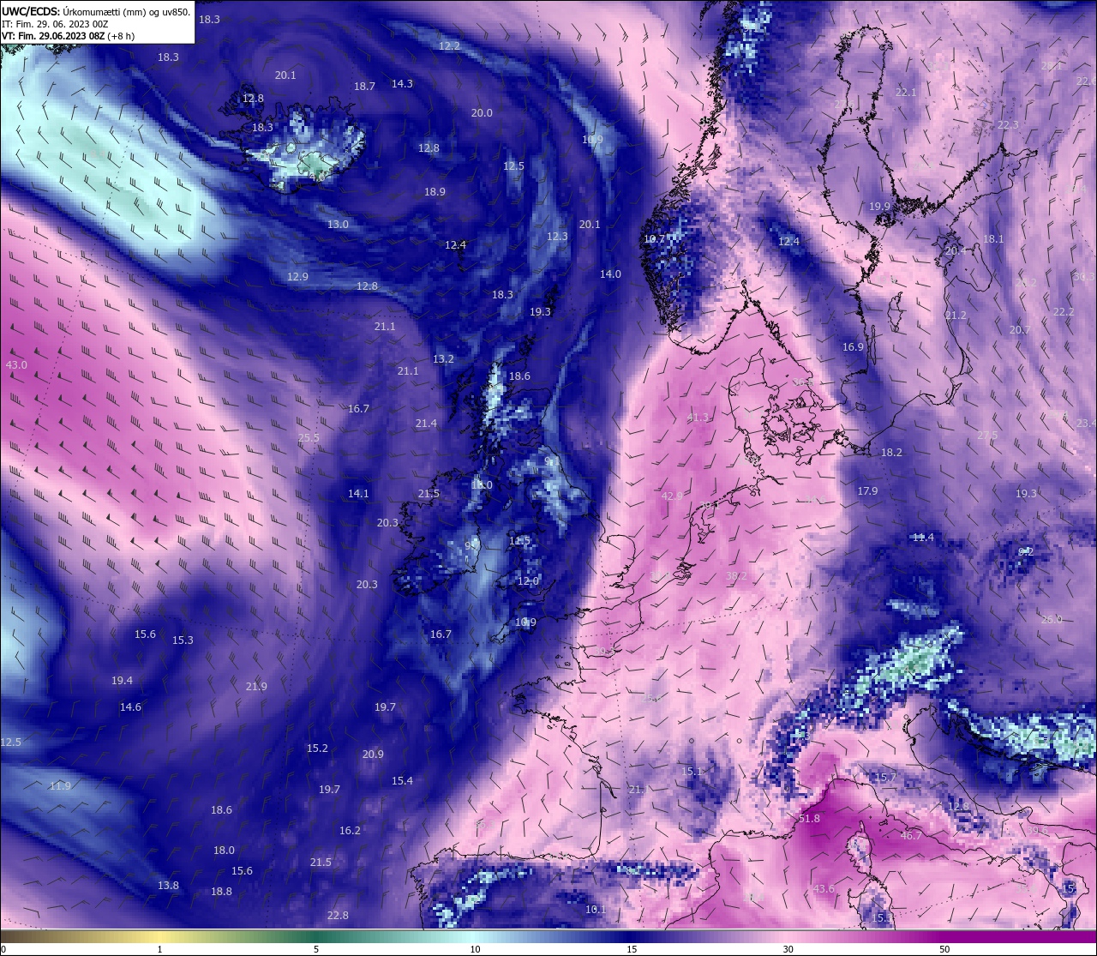The image size is (1097, 956).
Task: Click the color scale tick labeled 0
Action: click(3, 949)
